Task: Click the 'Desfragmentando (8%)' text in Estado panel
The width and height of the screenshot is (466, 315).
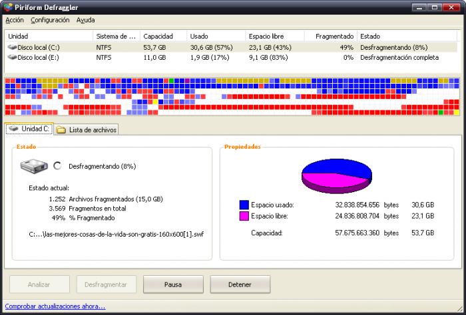Action: tap(103, 166)
